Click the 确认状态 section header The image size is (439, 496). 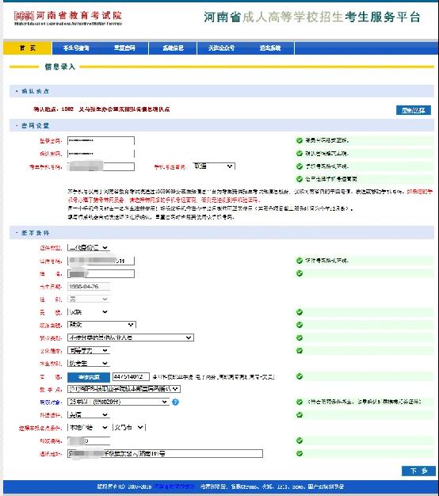[221, 91]
